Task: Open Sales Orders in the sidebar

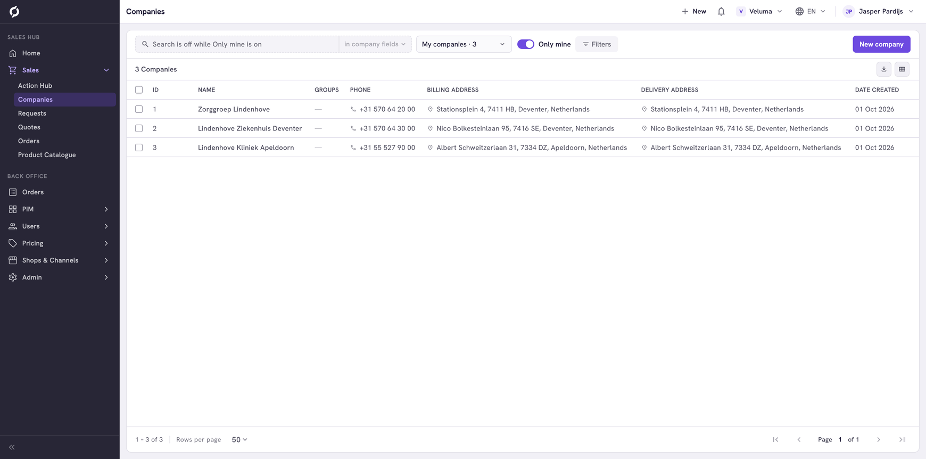Action: pyautogui.click(x=65, y=141)
